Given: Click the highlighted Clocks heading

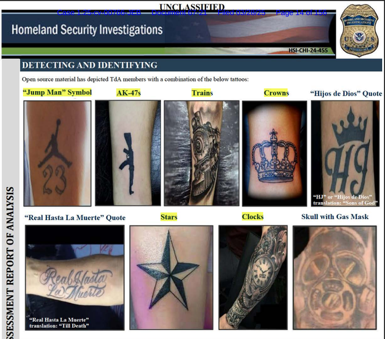Looking at the screenshot, I should (x=253, y=217).
